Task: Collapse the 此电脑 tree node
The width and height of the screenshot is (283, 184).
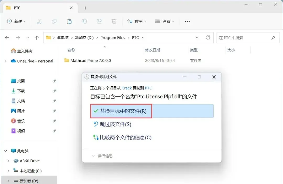Action: 6,151
